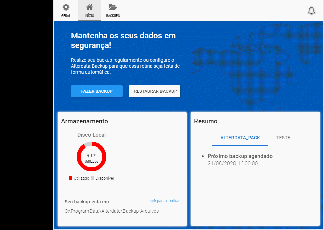
Task: Click the Fazer Backup button
Action: 97,91
